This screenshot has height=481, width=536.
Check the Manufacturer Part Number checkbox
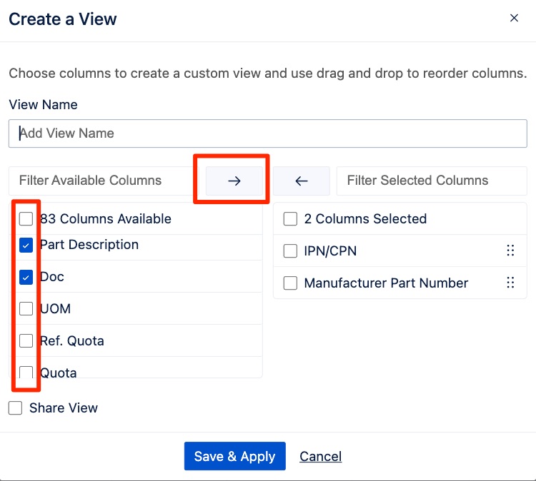pyautogui.click(x=290, y=283)
